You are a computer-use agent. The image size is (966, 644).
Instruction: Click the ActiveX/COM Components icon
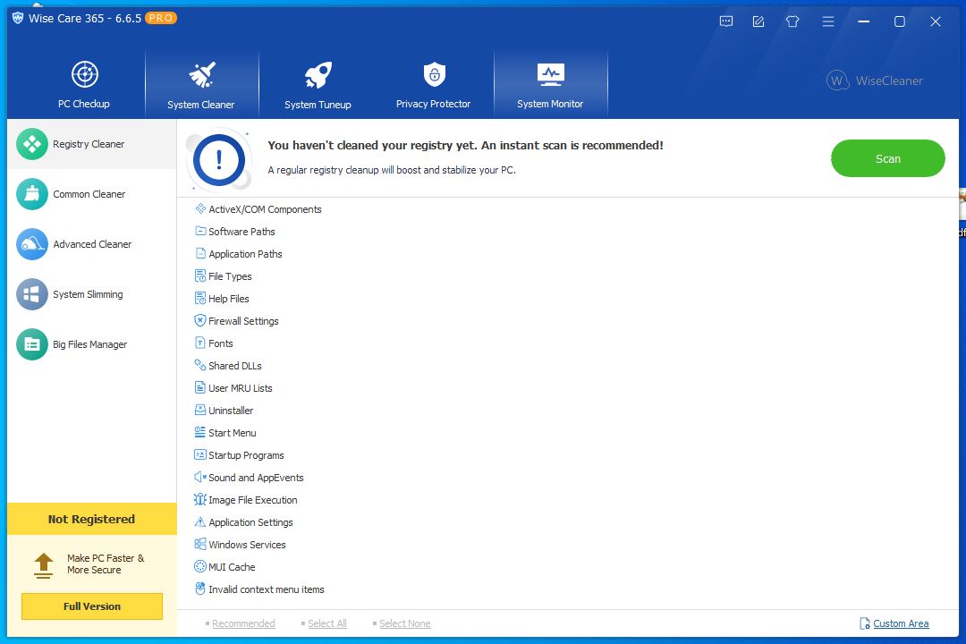coord(200,209)
